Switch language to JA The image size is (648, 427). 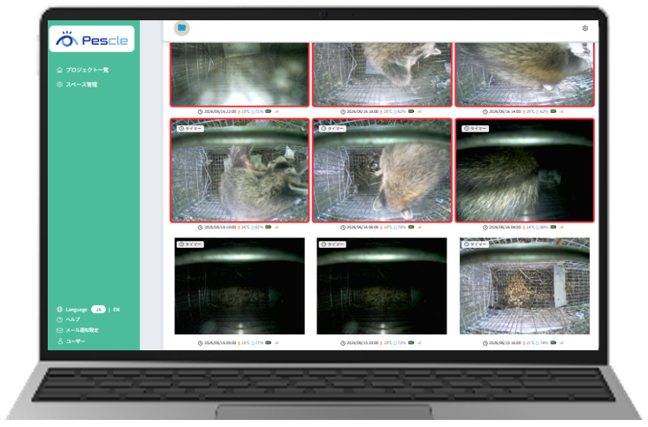click(x=98, y=310)
